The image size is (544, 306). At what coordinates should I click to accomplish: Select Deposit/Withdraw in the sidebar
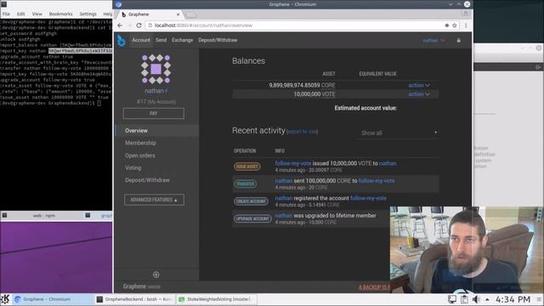pos(147,180)
